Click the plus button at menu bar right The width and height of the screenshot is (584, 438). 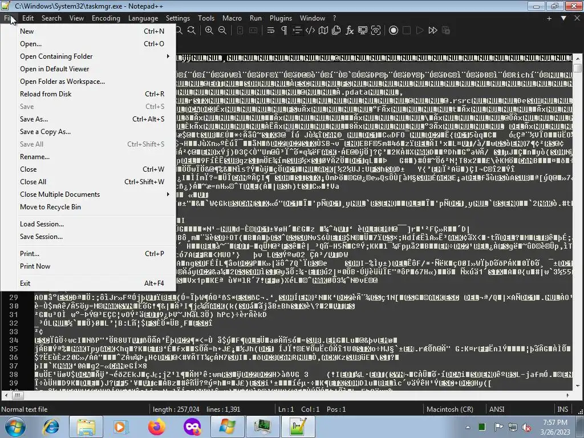549,18
